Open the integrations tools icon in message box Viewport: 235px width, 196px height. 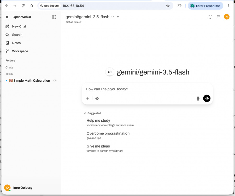click(97, 98)
